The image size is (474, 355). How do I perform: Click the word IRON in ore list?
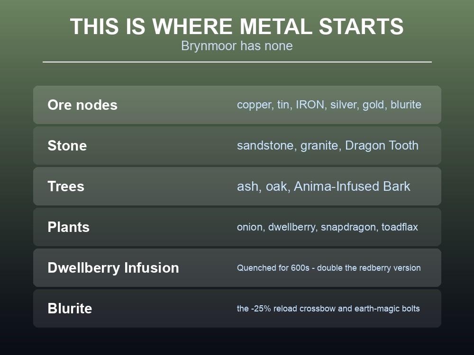(311, 105)
